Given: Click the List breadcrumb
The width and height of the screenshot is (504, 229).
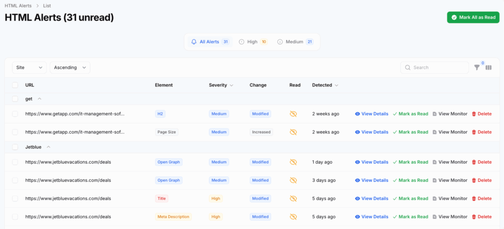Looking at the screenshot, I should pyautogui.click(x=47, y=6).
